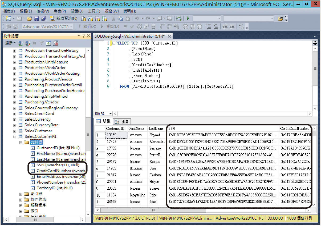Expand the 索引鍵 keys folder
This screenshot has width=321, height=226.
point(21,194)
